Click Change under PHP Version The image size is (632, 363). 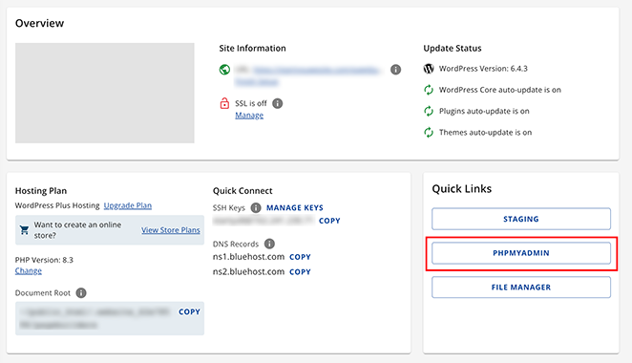pyautogui.click(x=29, y=270)
